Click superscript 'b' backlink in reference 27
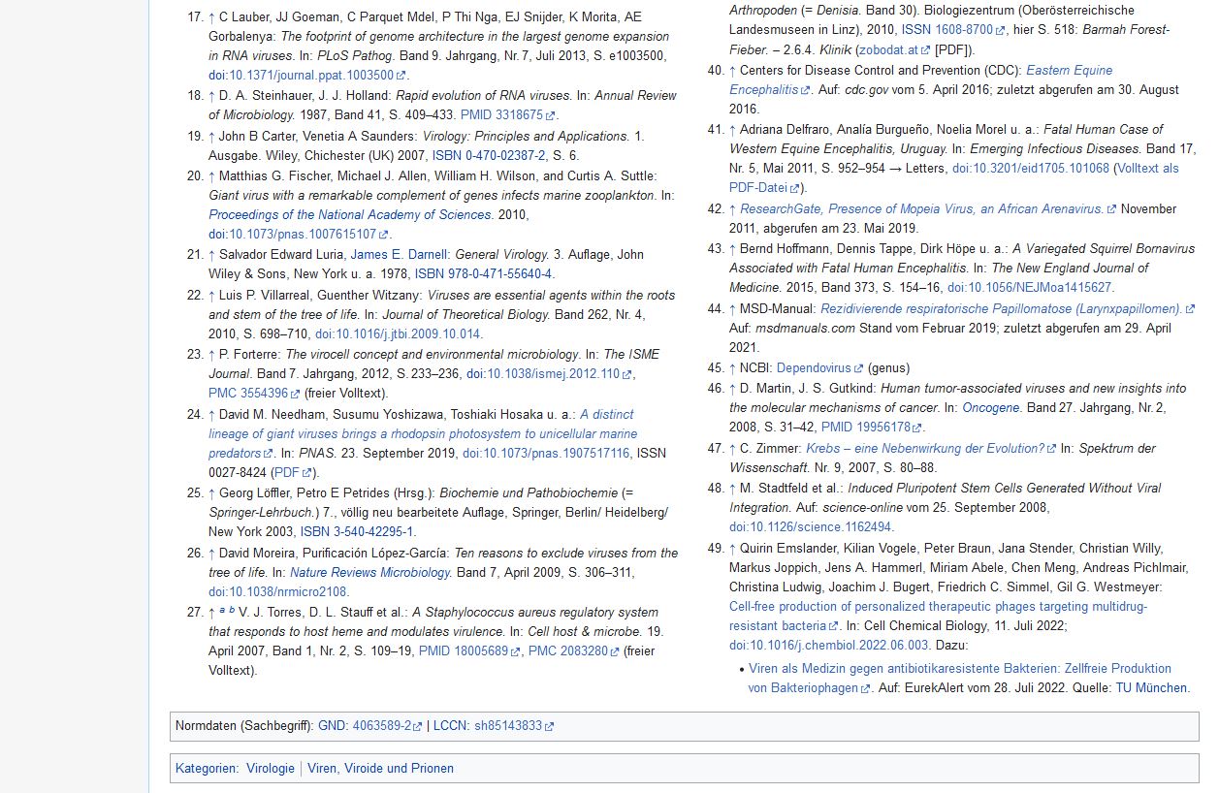This screenshot has height=793, width=1219. [x=232, y=611]
